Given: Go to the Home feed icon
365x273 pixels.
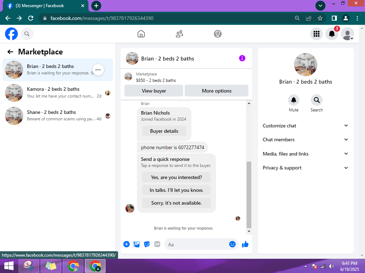Looking at the screenshot, I should [141, 34].
